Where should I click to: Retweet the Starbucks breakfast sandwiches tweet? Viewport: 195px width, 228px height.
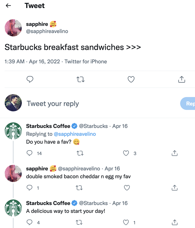pos(80,79)
